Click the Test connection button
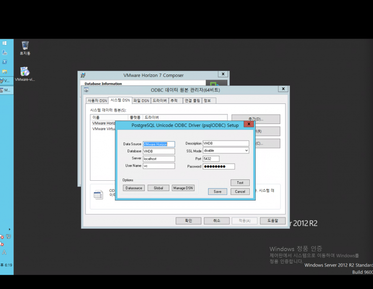 pyautogui.click(x=240, y=183)
